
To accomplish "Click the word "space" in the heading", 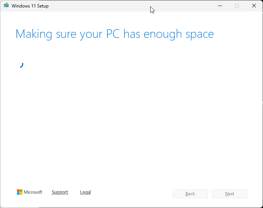I will (199, 35).
